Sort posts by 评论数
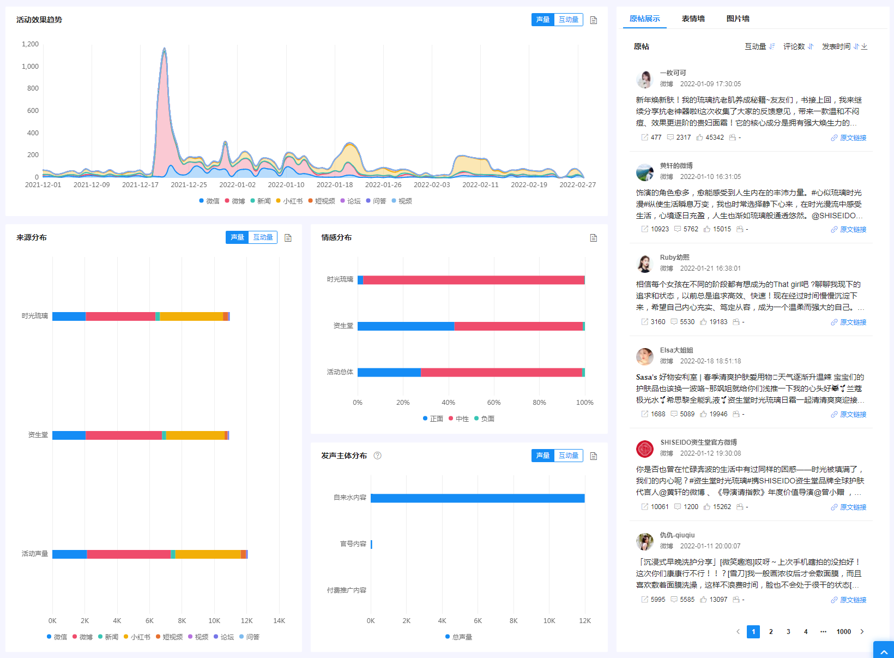The height and width of the screenshot is (658, 894). click(x=798, y=46)
